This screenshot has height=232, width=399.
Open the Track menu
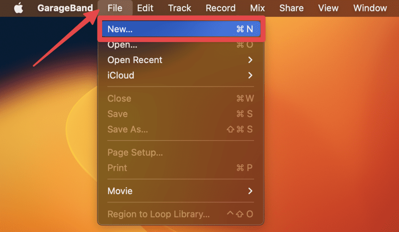coord(180,8)
